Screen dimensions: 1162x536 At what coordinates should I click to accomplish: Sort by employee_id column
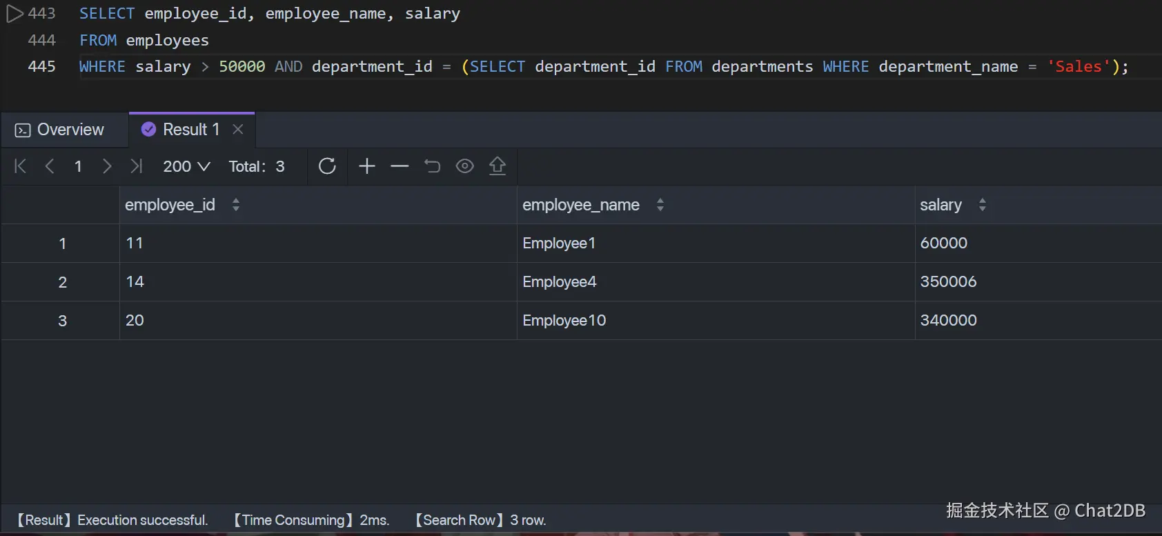[236, 205]
